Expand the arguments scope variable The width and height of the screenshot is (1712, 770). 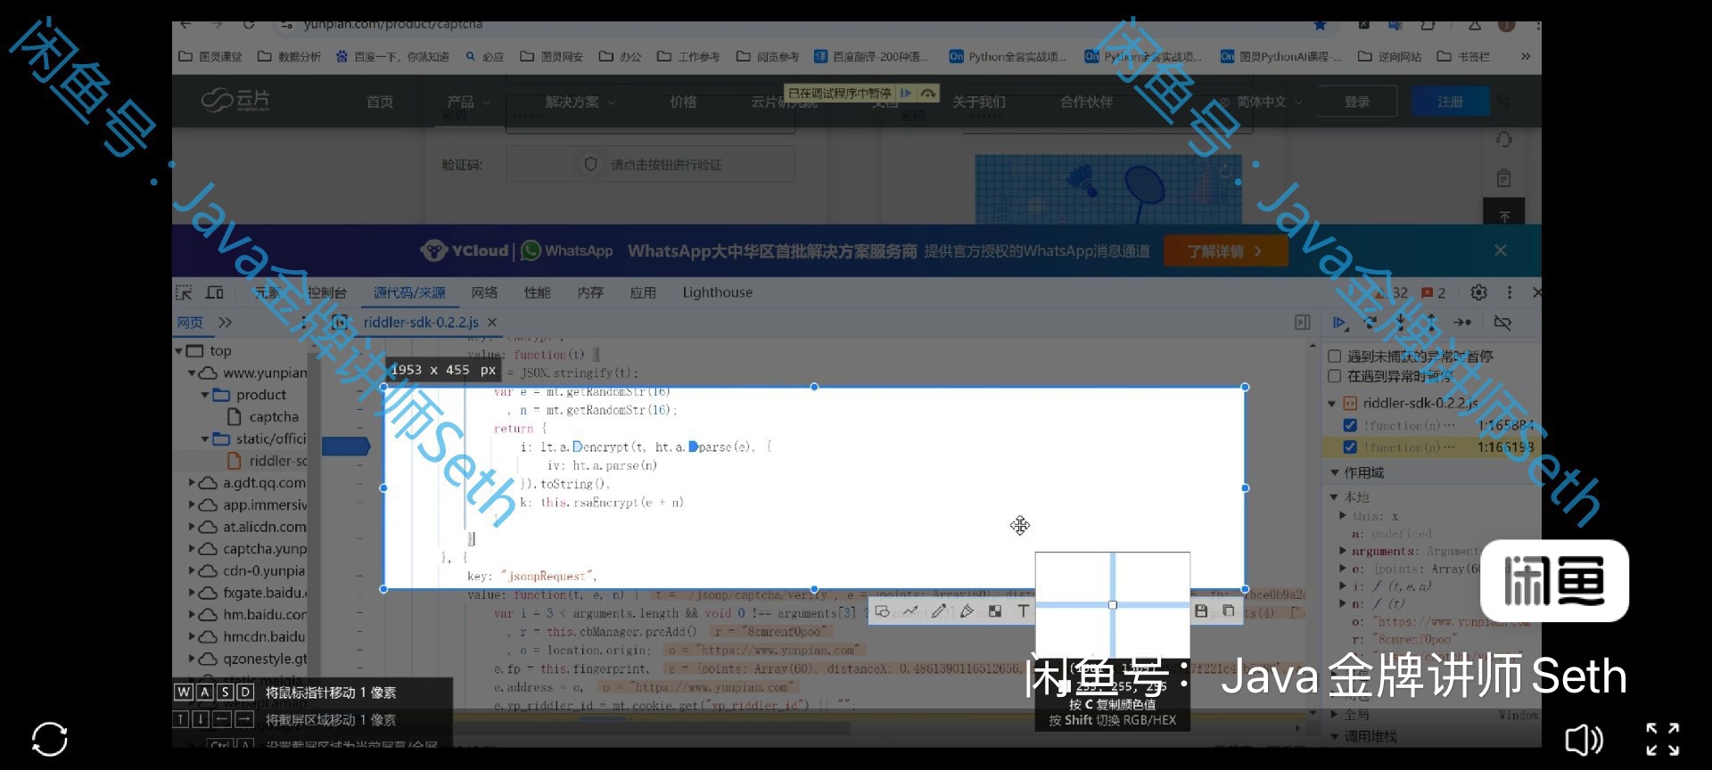click(x=1343, y=552)
